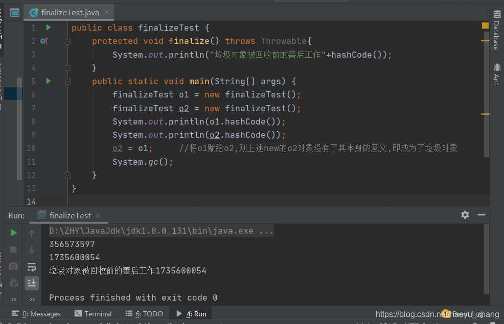Viewport: 504px width, 324px height.
Task: Click the o2 = o1 assignment statement
Action: click(133, 148)
